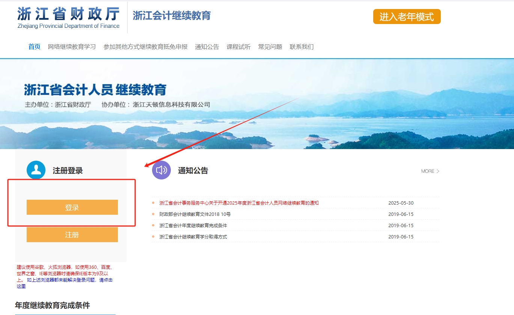Click the 进入老年模式 button
Image resolution: width=514 pixels, height=315 pixels.
coord(406,17)
